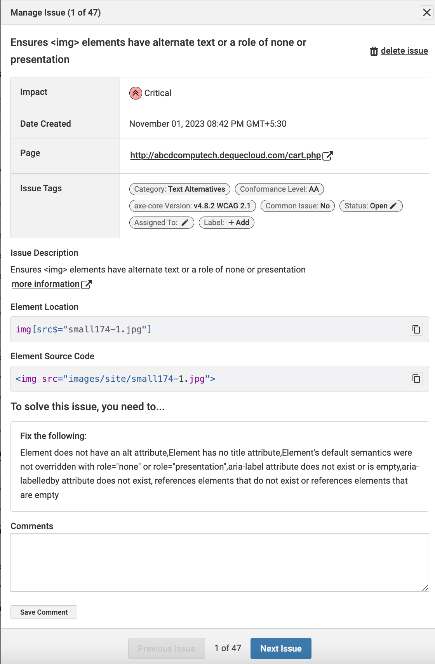Click the trash icon beside delete issue
Viewport: 435px width, 664px height.
[374, 51]
